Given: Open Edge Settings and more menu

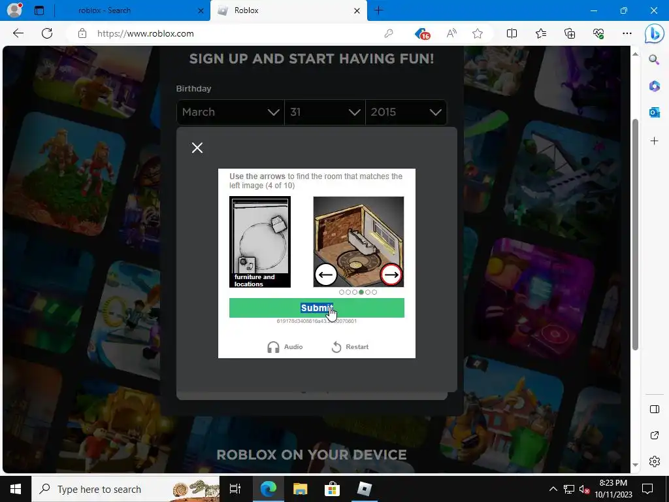Looking at the screenshot, I should 627,33.
